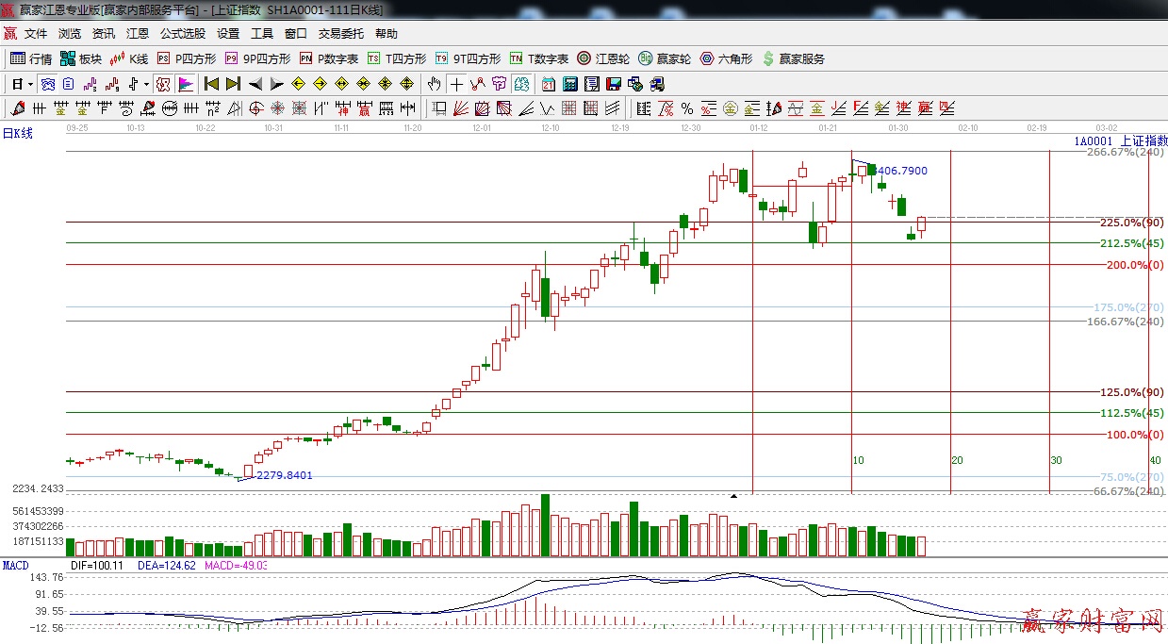Open the 六角形 hexagon tool
The height and width of the screenshot is (644, 1168).
pyautogui.click(x=726, y=58)
